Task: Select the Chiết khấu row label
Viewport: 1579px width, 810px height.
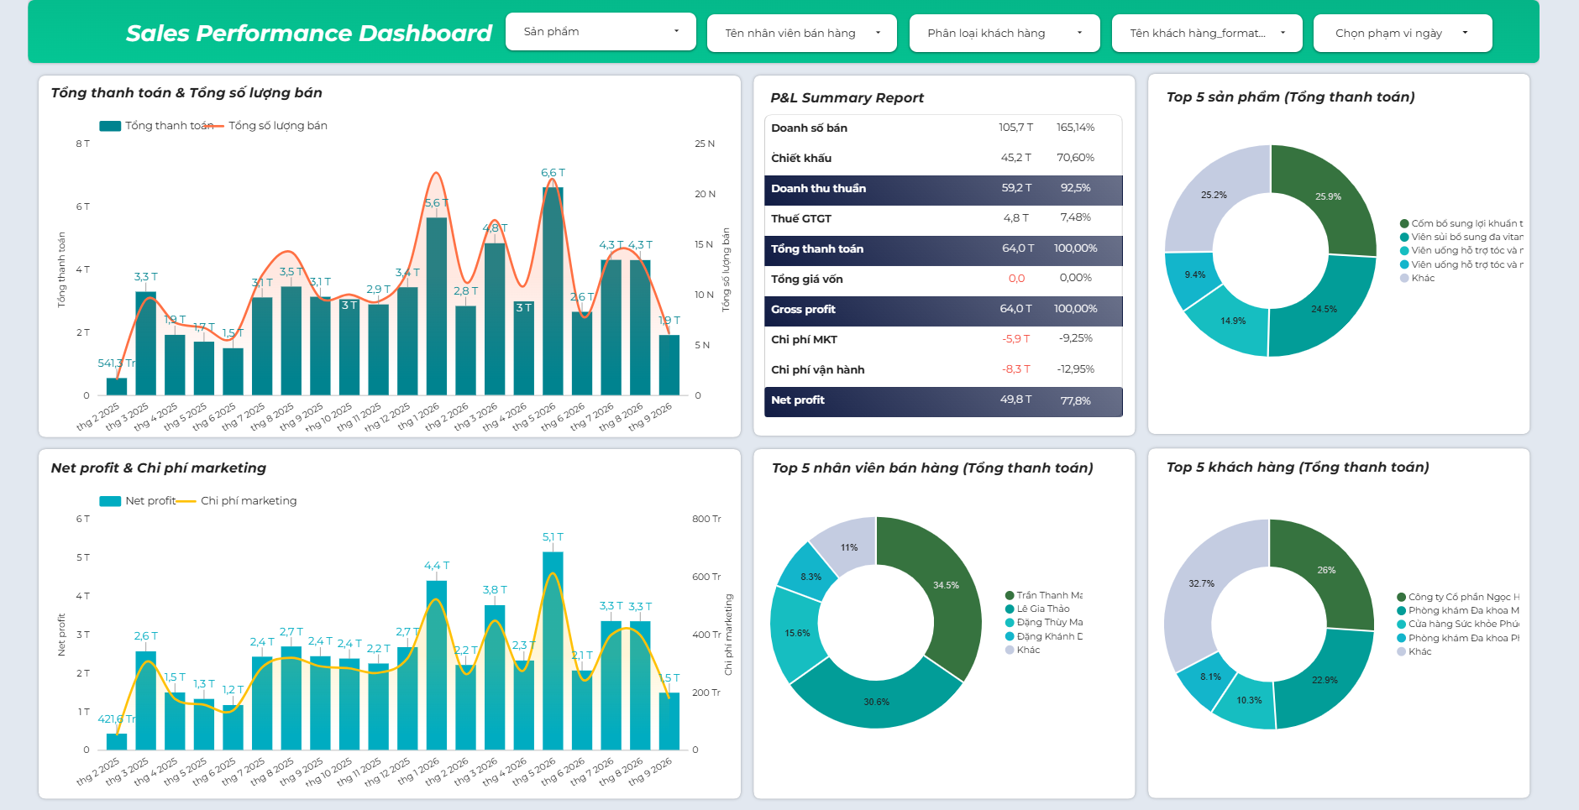Action: (x=801, y=158)
